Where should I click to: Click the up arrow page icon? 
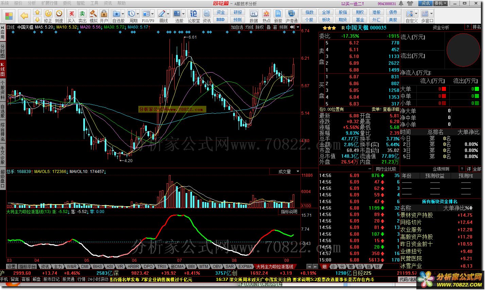click(37, 12)
